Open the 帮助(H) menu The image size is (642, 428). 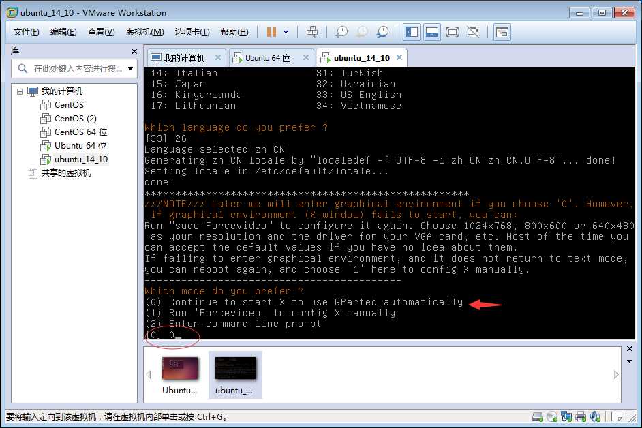(234, 32)
